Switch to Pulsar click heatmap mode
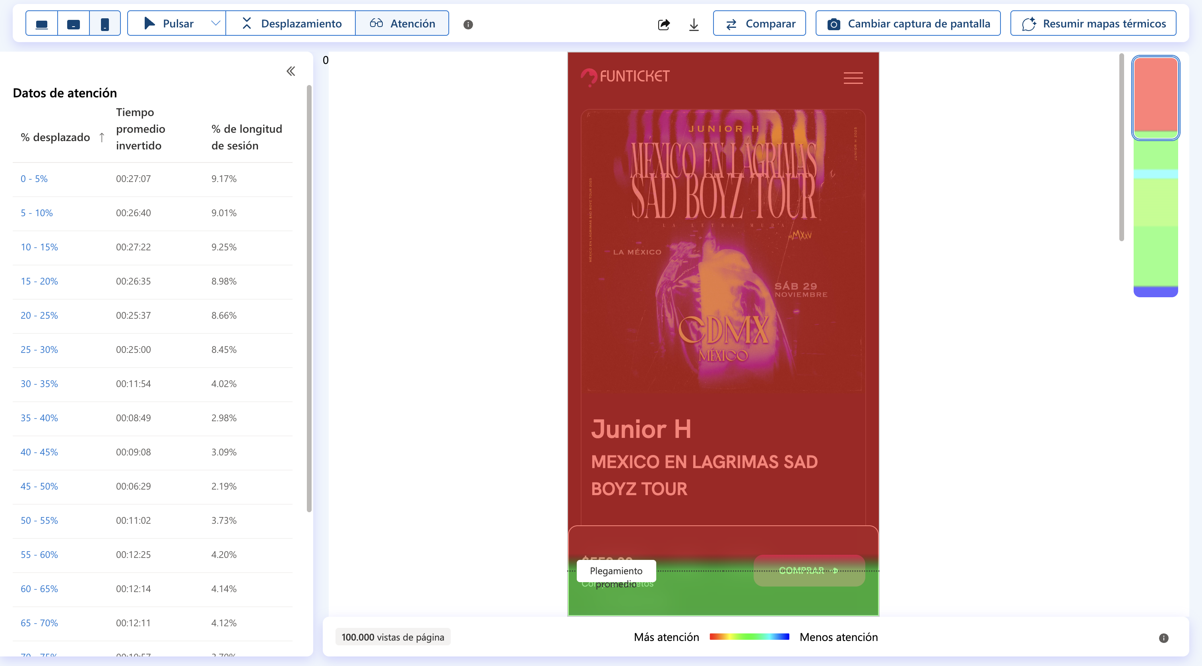 point(169,24)
